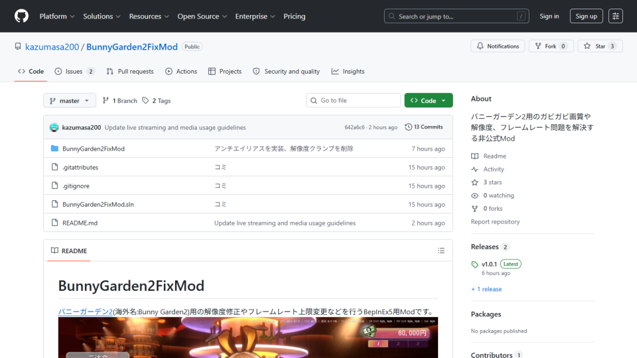The image size is (637, 358).
Task: Open the Notifications sign-in button
Action: [x=498, y=46]
